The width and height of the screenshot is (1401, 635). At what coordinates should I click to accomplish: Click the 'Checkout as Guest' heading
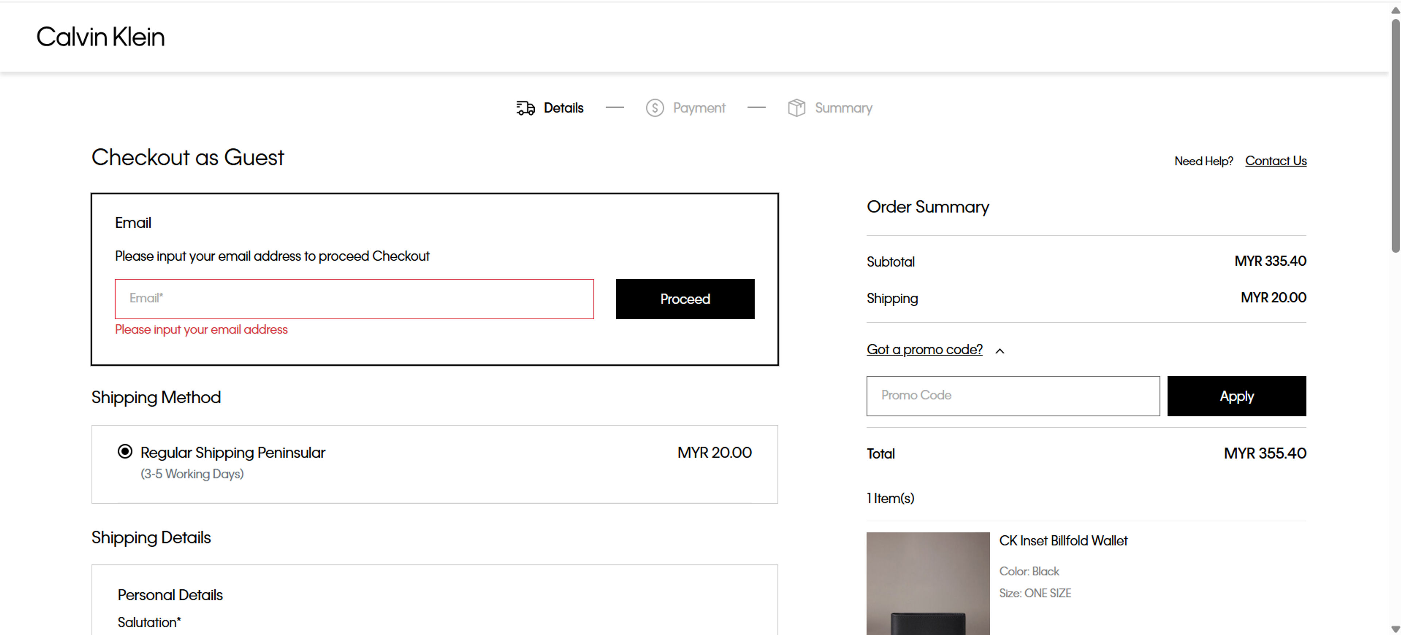click(188, 157)
